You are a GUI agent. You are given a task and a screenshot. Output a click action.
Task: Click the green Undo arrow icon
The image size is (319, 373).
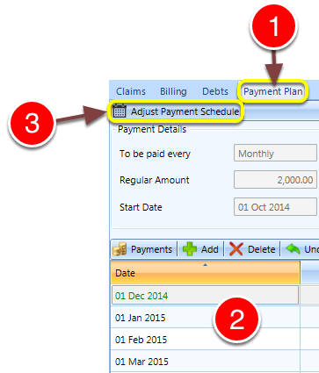coord(293,249)
